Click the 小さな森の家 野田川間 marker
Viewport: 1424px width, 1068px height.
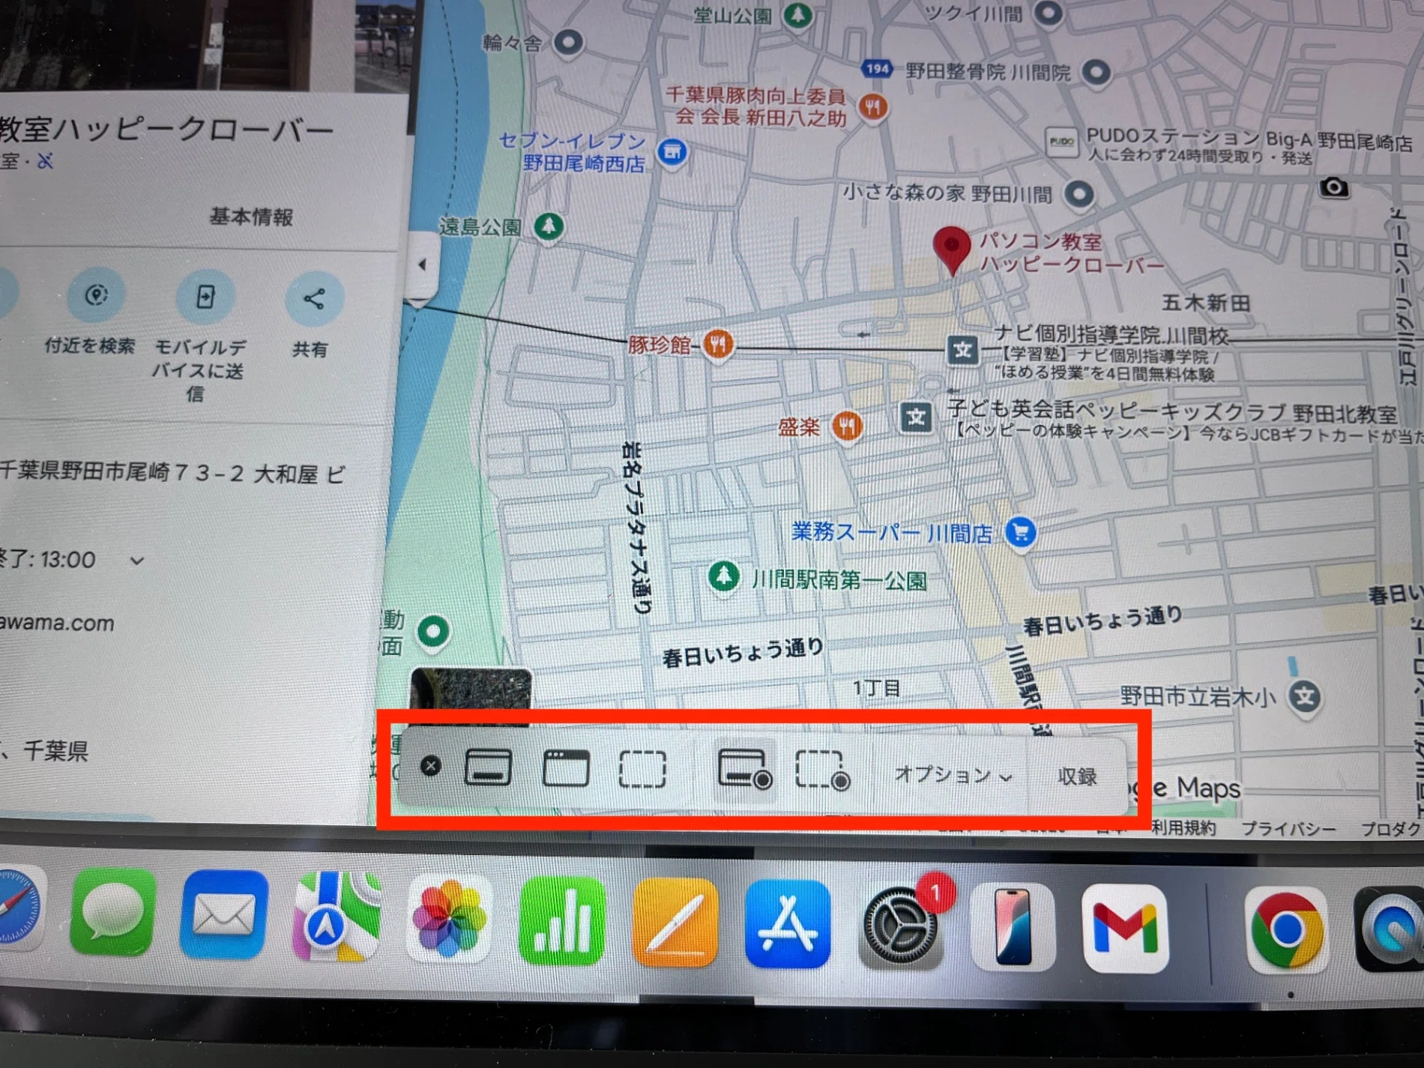coord(1078,195)
